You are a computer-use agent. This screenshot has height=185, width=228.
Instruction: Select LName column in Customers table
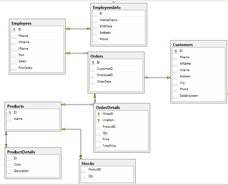tap(198, 70)
